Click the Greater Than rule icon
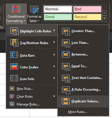The image size is (112, 118). 66,32
